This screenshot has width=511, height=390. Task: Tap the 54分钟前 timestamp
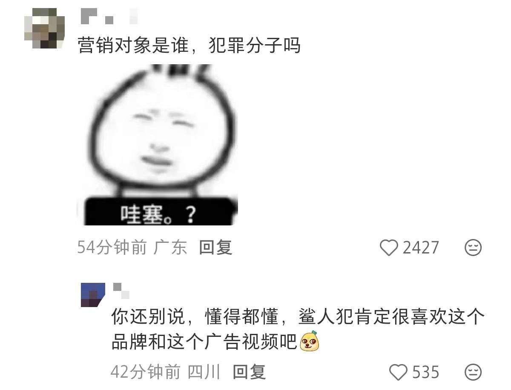[x=112, y=247]
